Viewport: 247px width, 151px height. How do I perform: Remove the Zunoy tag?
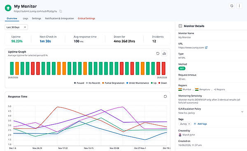[x=189, y=124]
